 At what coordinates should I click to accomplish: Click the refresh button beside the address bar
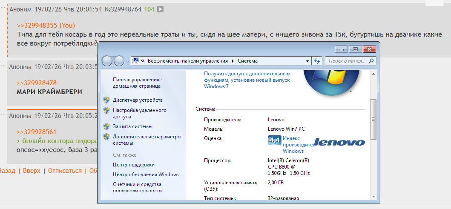pyautogui.click(x=317, y=61)
